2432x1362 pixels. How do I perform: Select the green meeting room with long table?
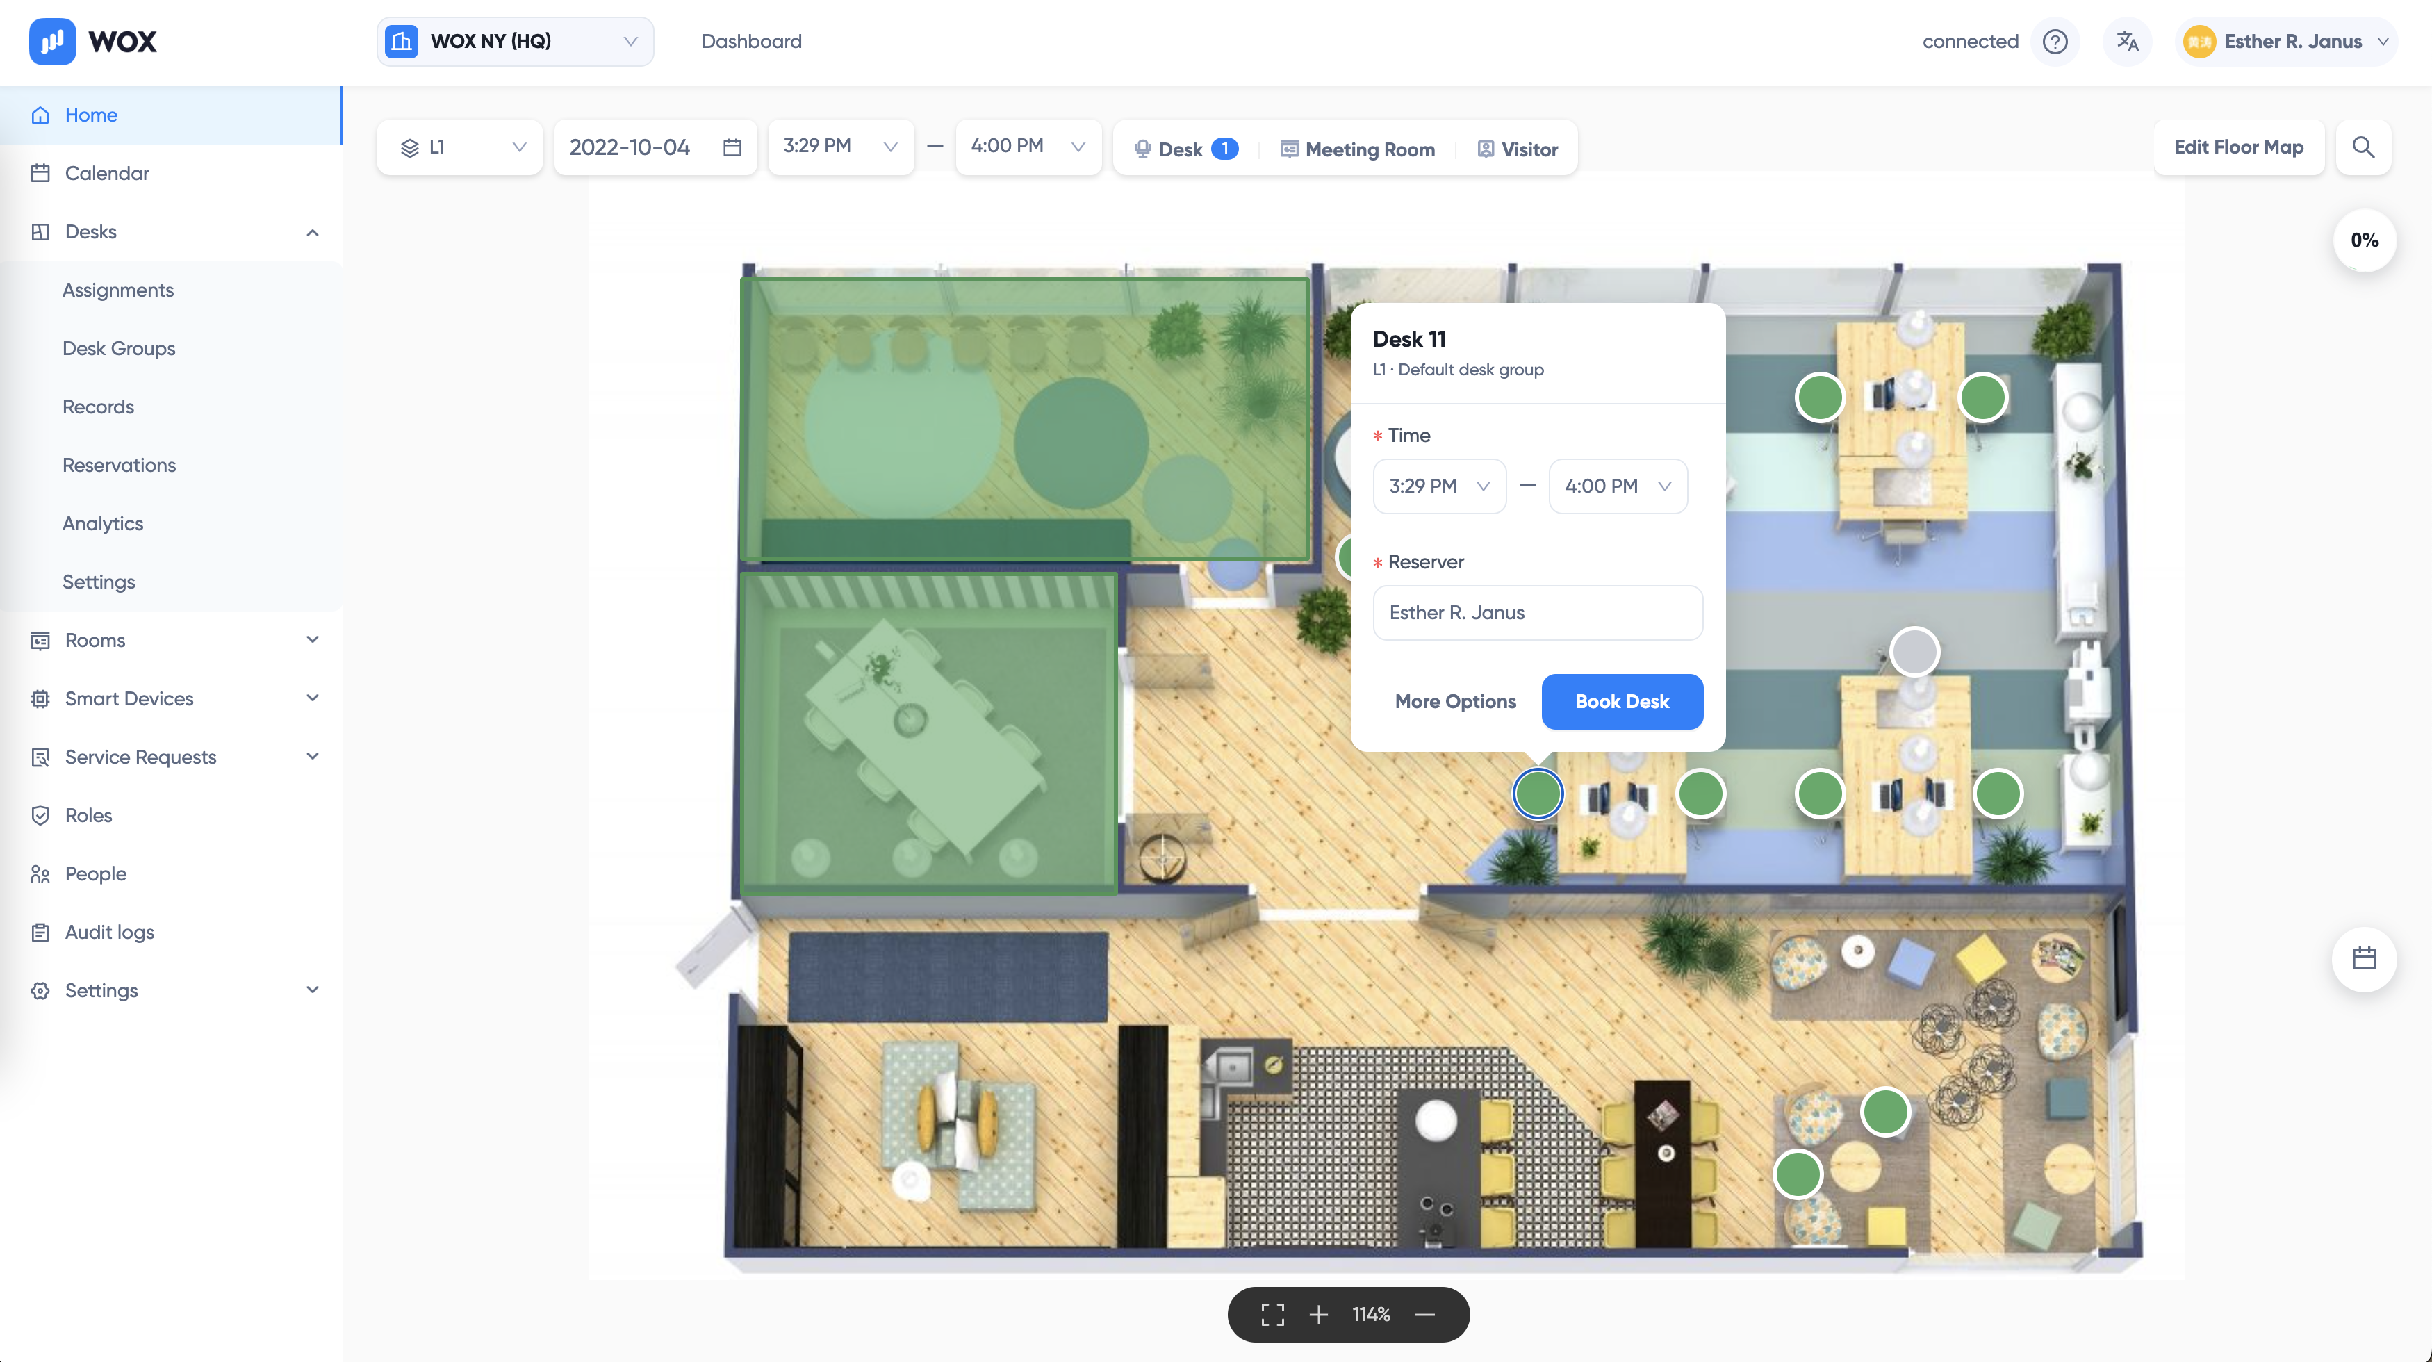929,733
